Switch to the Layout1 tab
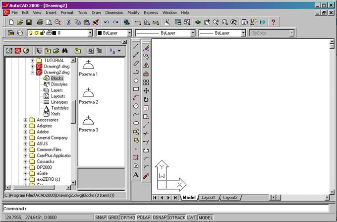Viewport: 337px width, 222px height. click(208, 198)
